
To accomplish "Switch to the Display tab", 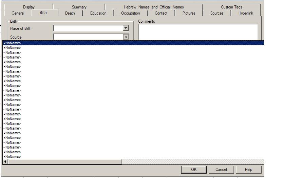I will click(29, 7).
